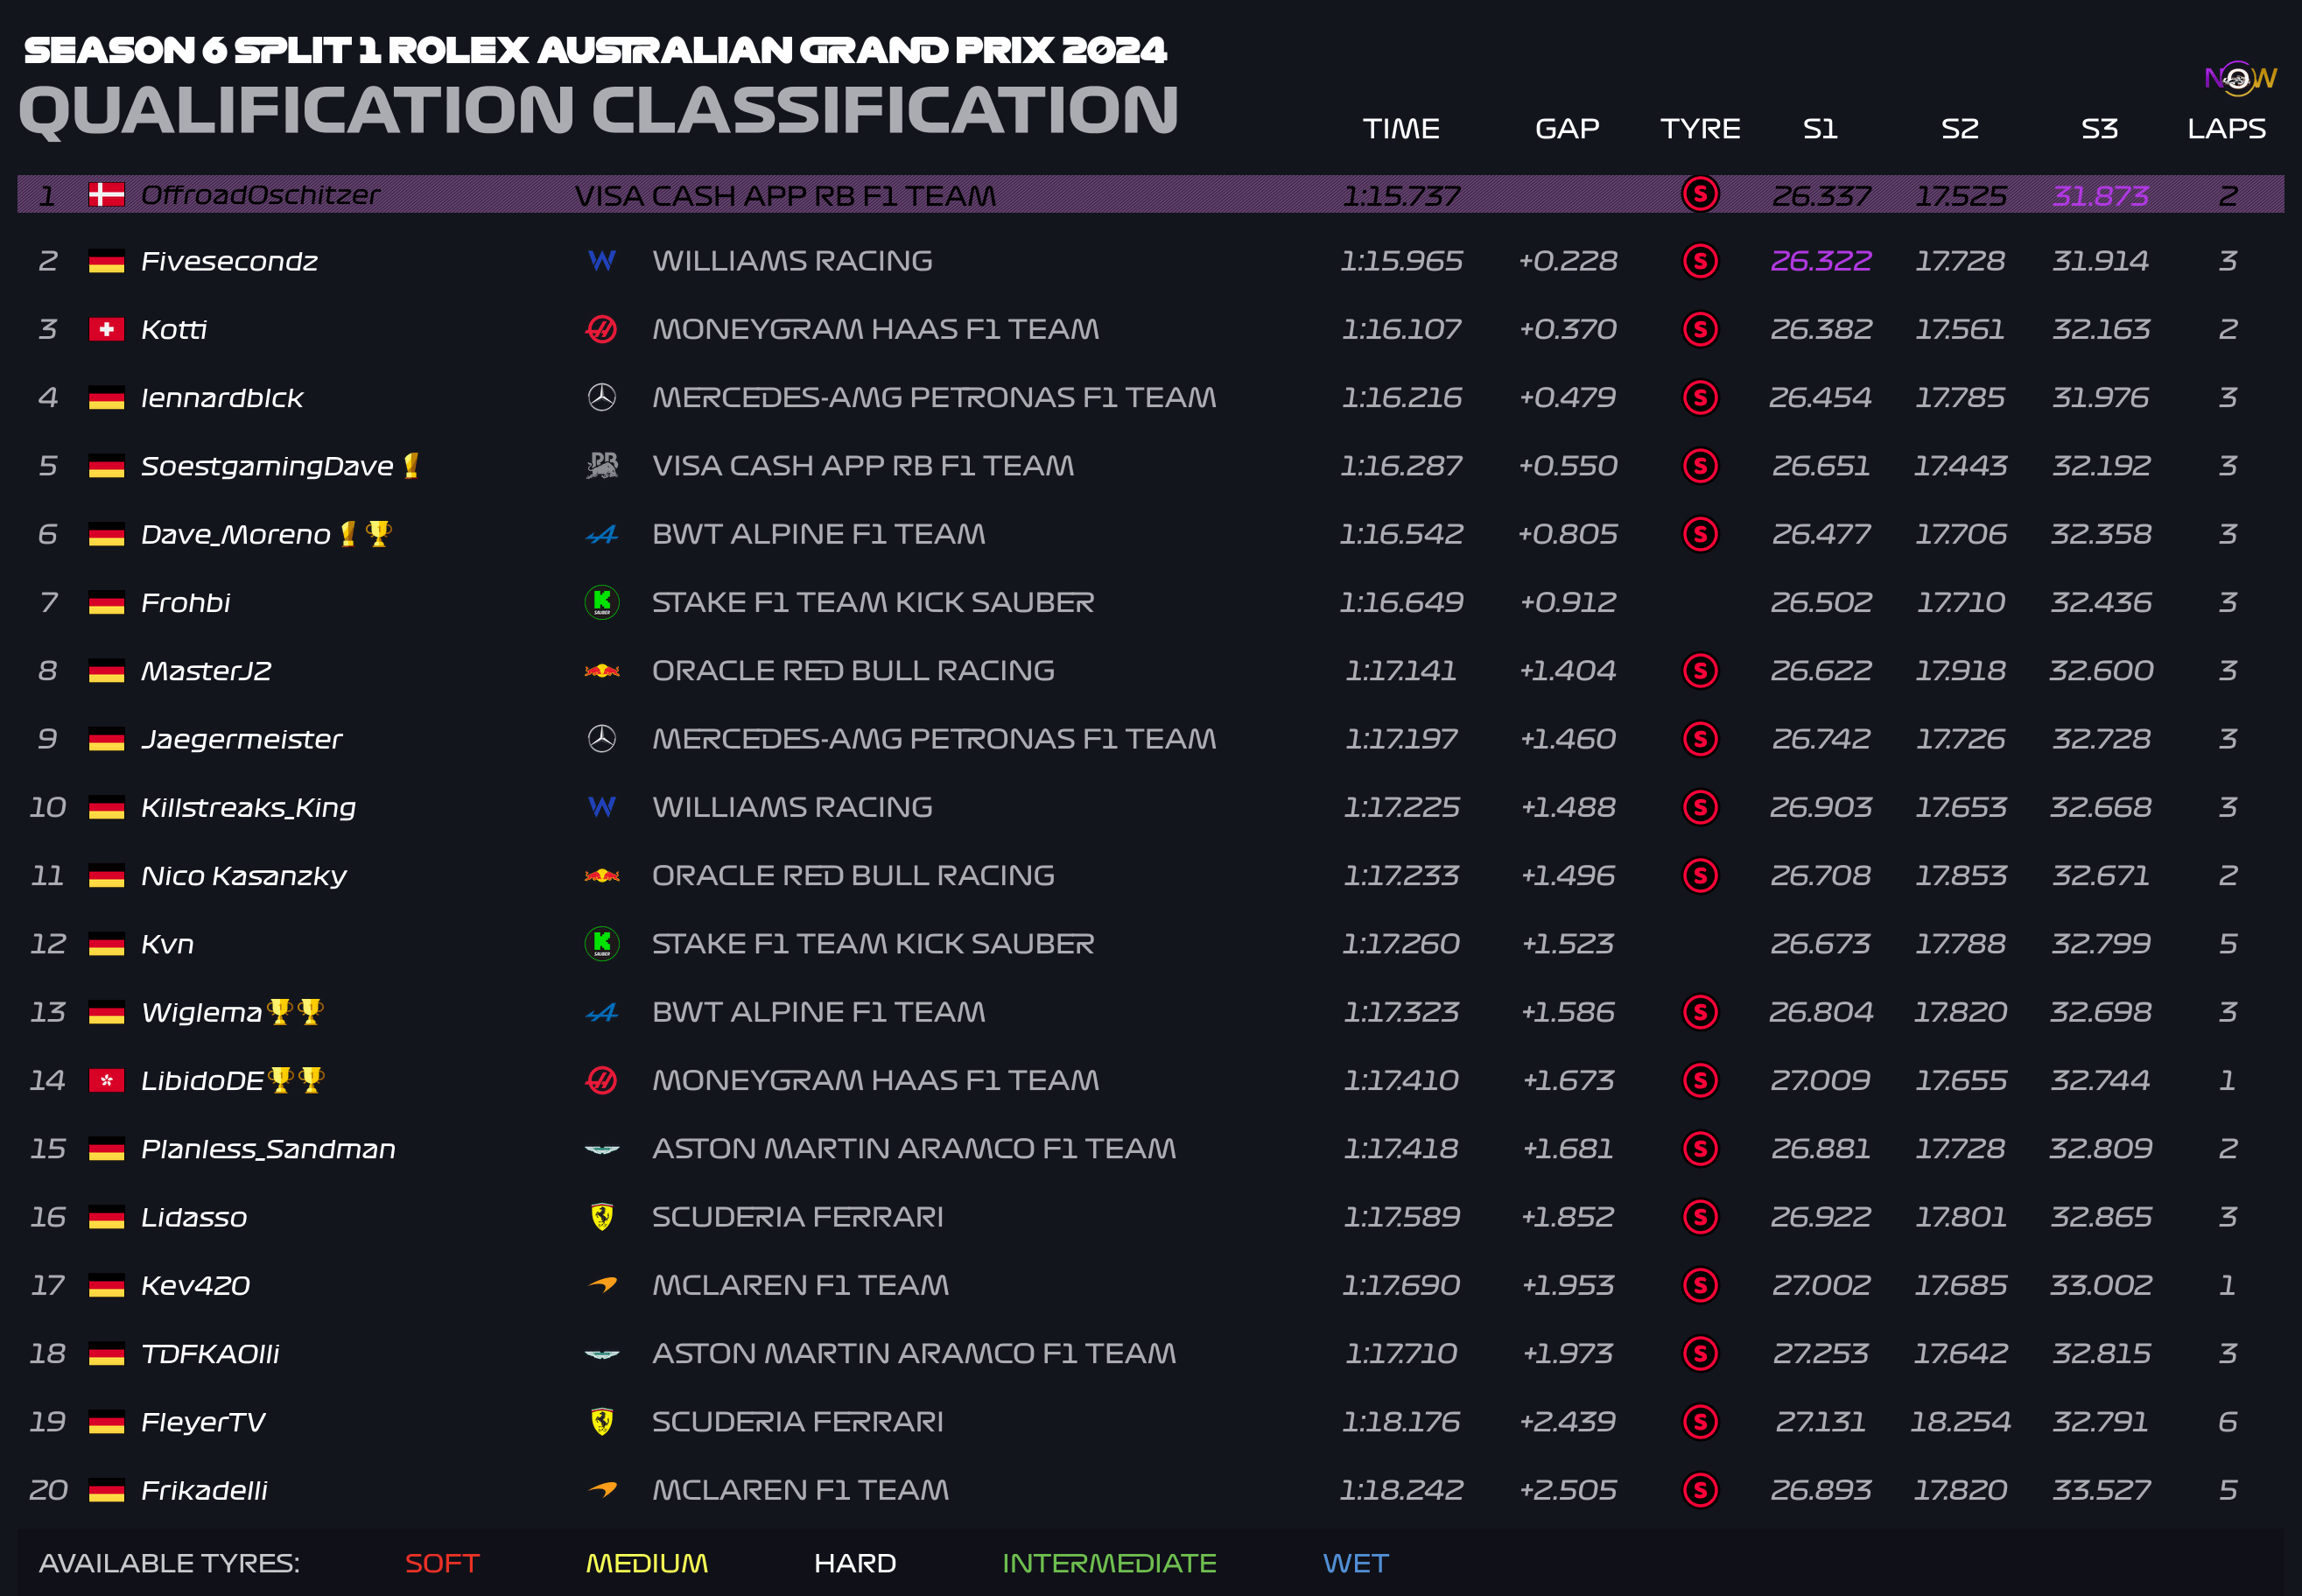Click the SOFT tyre legend label
Screen dimensions: 2302x1596
[x=443, y=1563]
